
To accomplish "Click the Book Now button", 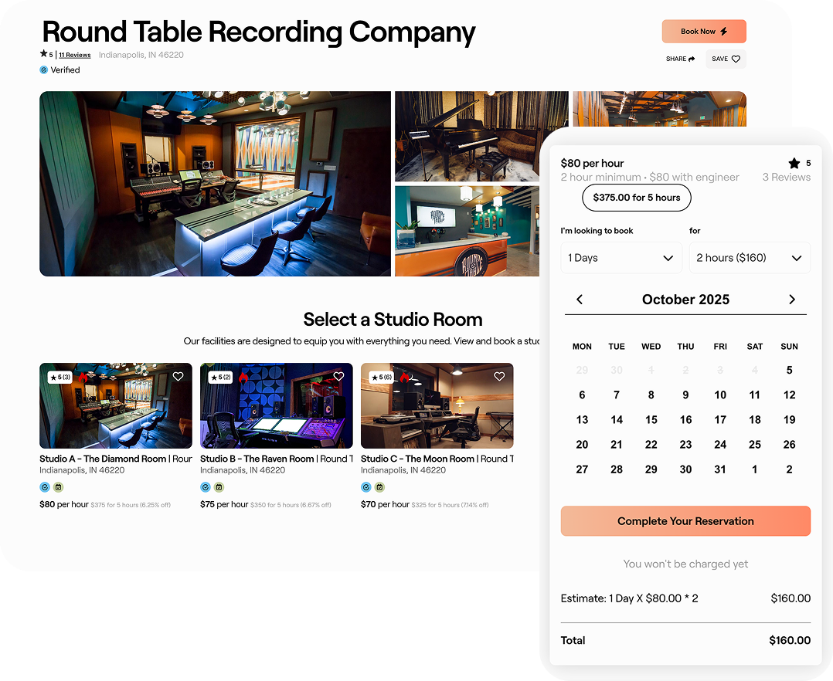I will point(703,32).
